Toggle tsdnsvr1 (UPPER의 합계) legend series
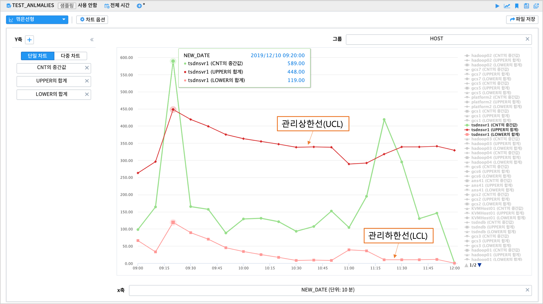Image resolution: width=543 pixels, height=304 pixels. click(491, 130)
